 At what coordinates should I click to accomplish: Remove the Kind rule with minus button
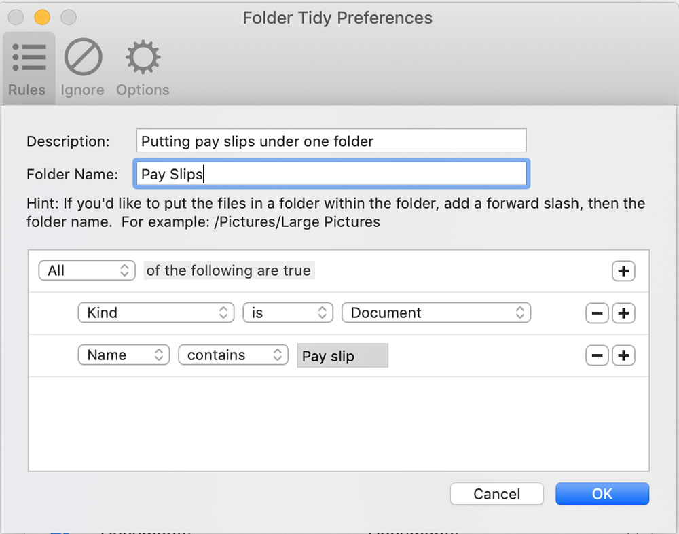(597, 313)
